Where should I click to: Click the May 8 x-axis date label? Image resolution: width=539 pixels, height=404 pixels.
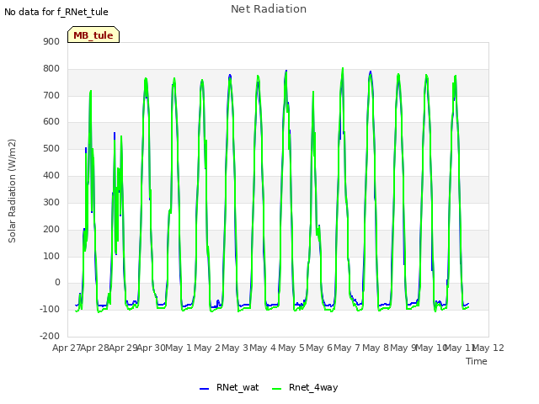click(x=376, y=348)
